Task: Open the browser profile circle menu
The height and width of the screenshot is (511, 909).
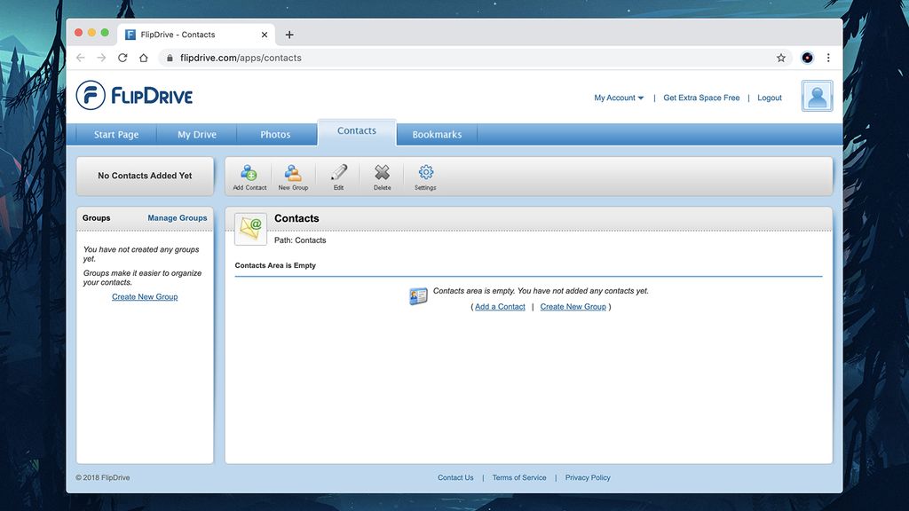Action: [x=806, y=57]
